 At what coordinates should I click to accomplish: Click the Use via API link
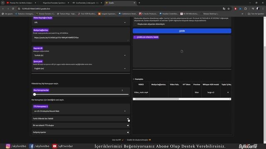118,140
